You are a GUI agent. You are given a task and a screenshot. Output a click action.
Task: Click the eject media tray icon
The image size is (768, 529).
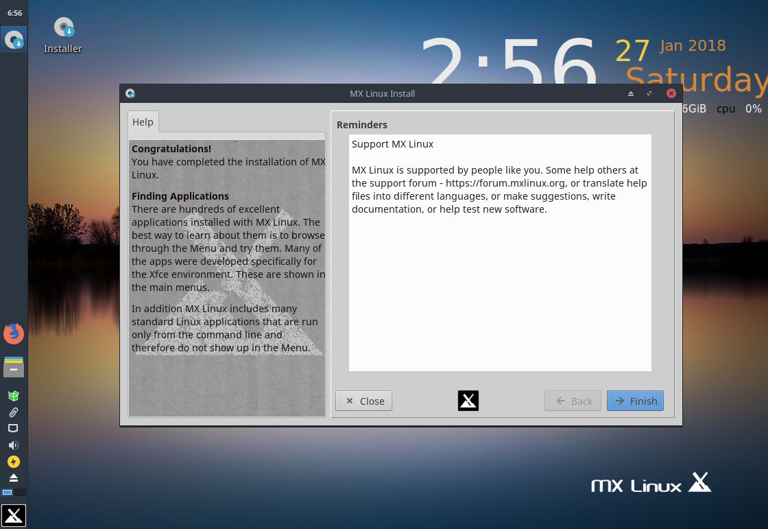tap(14, 478)
